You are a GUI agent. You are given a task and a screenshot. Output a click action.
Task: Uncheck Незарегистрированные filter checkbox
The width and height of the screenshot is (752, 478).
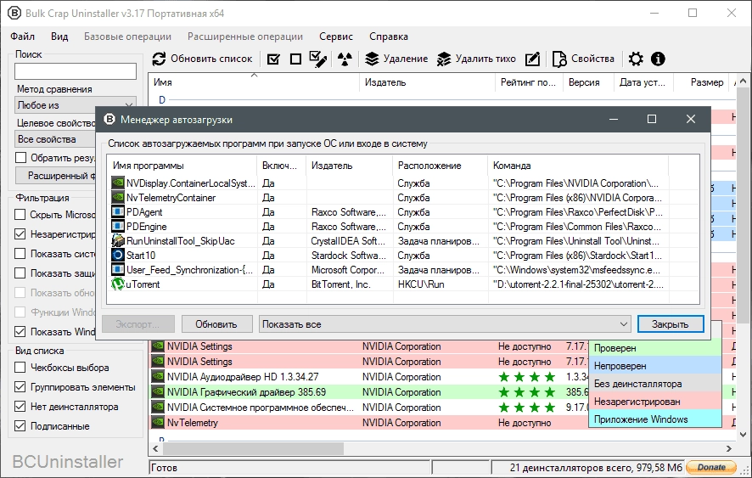[20, 234]
